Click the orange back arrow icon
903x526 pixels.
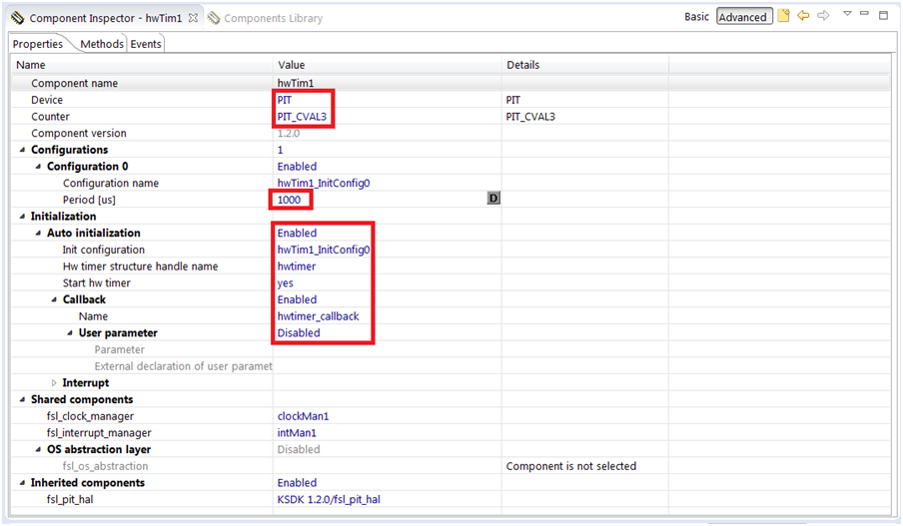click(x=803, y=16)
